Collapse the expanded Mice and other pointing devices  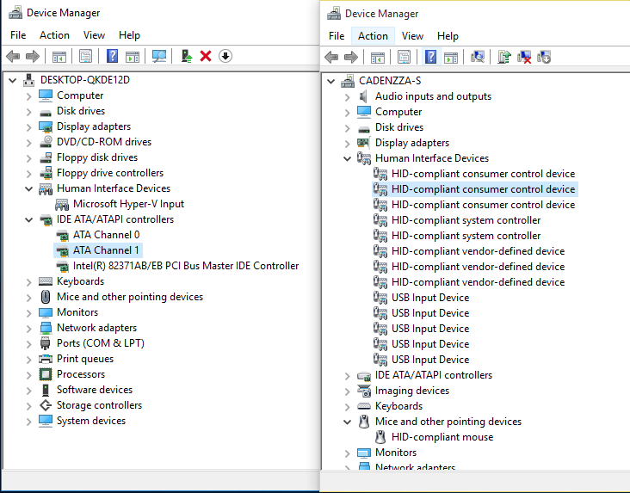click(x=348, y=422)
